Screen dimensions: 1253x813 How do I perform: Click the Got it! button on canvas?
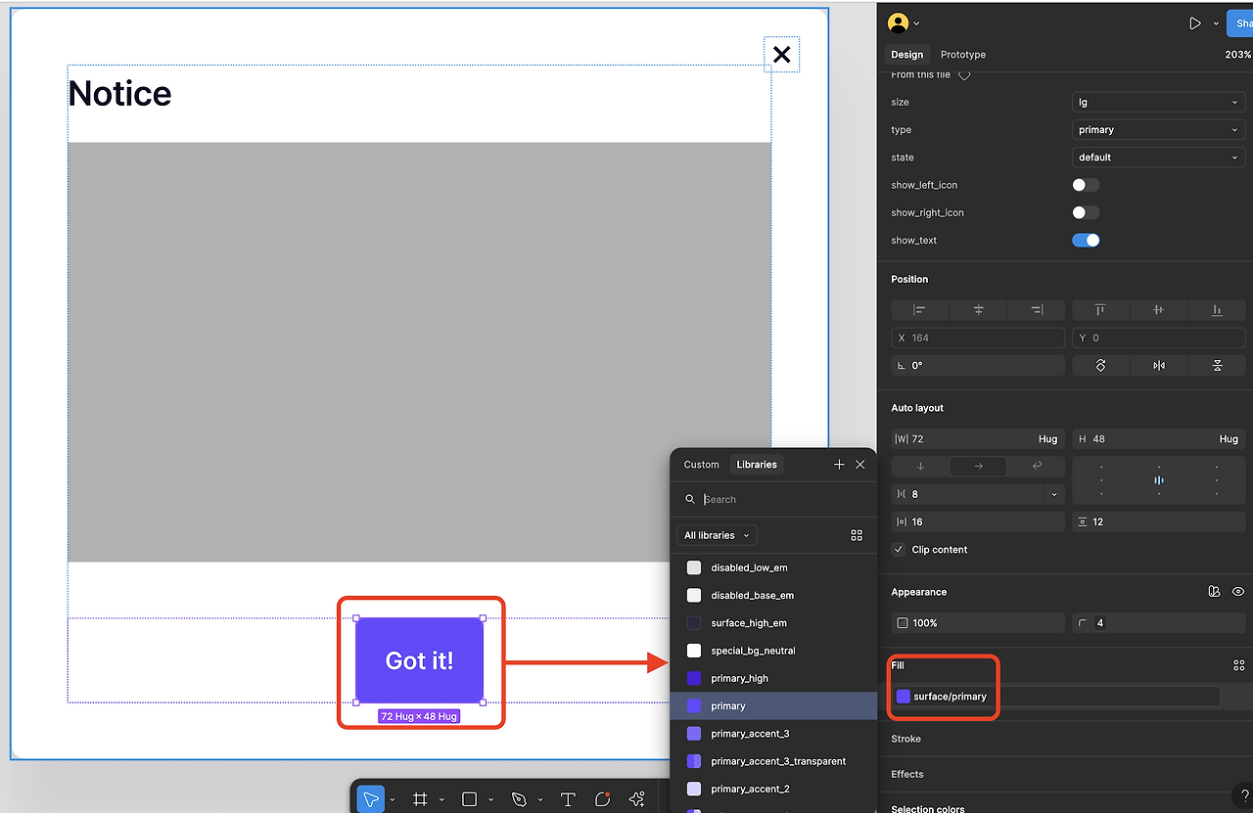tap(419, 660)
